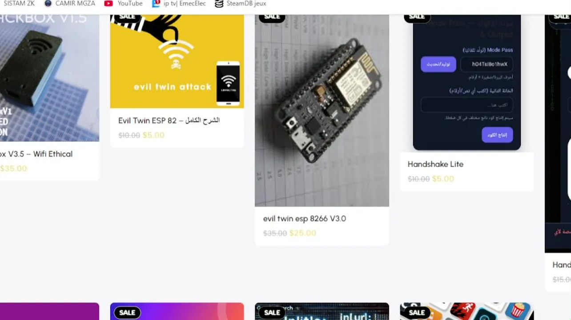Viewport: 571px width, 320px height.
Task: Click the SteamDB jeux bookmark icon
Action: pos(219,4)
